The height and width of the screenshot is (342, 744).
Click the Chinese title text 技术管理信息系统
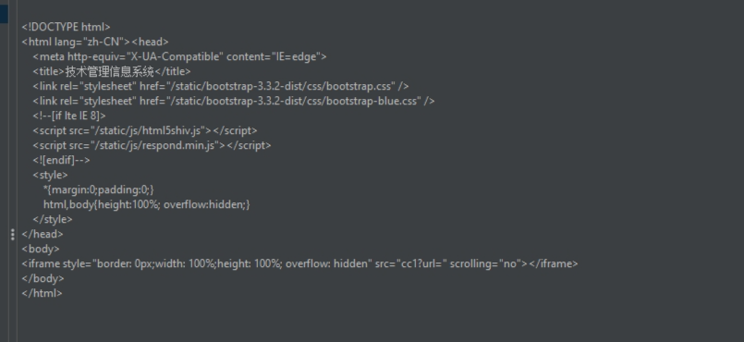110,71
